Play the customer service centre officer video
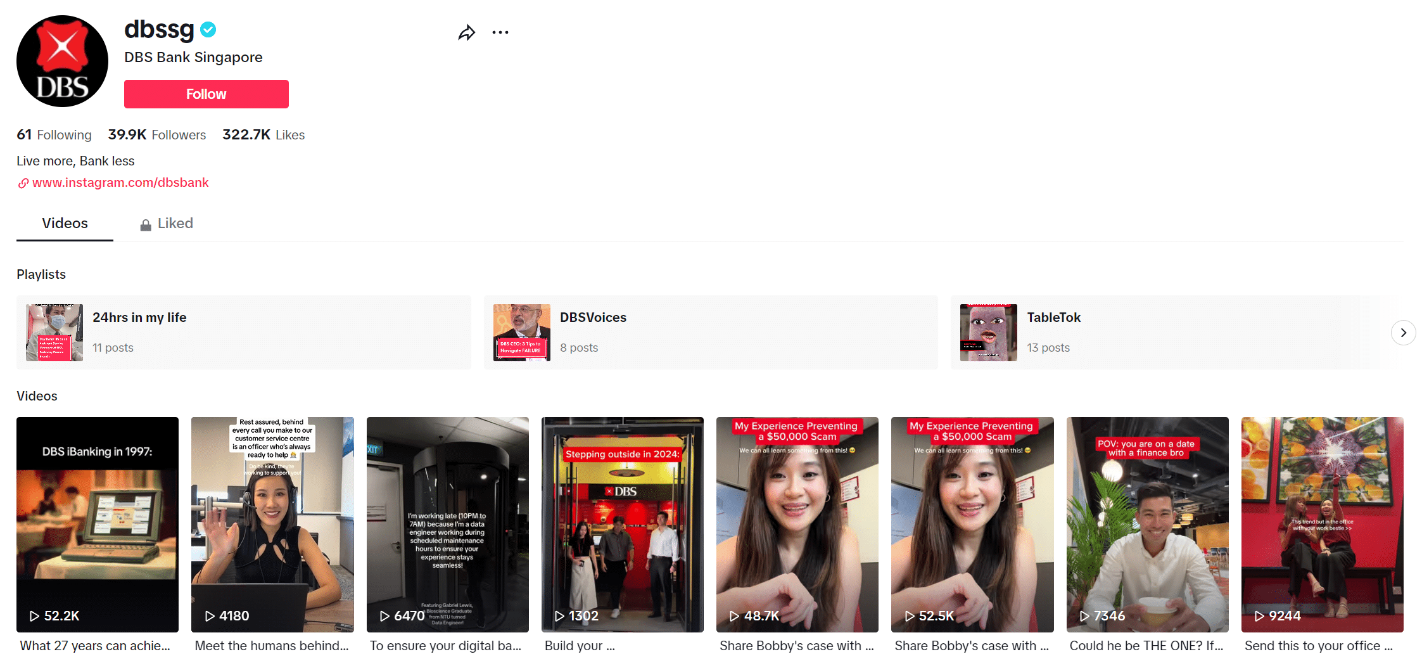Screen dimensions: 1422x654 tap(272, 525)
